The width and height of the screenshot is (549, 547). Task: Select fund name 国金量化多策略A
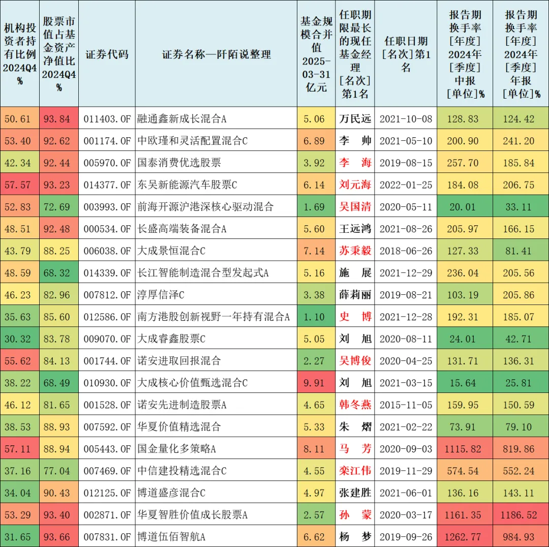176,449
